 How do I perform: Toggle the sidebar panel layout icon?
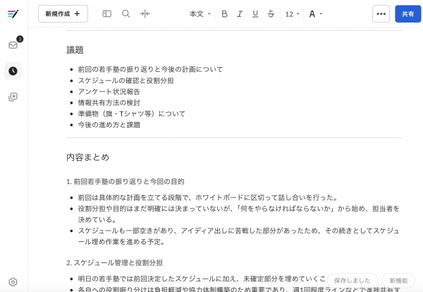[107, 13]
